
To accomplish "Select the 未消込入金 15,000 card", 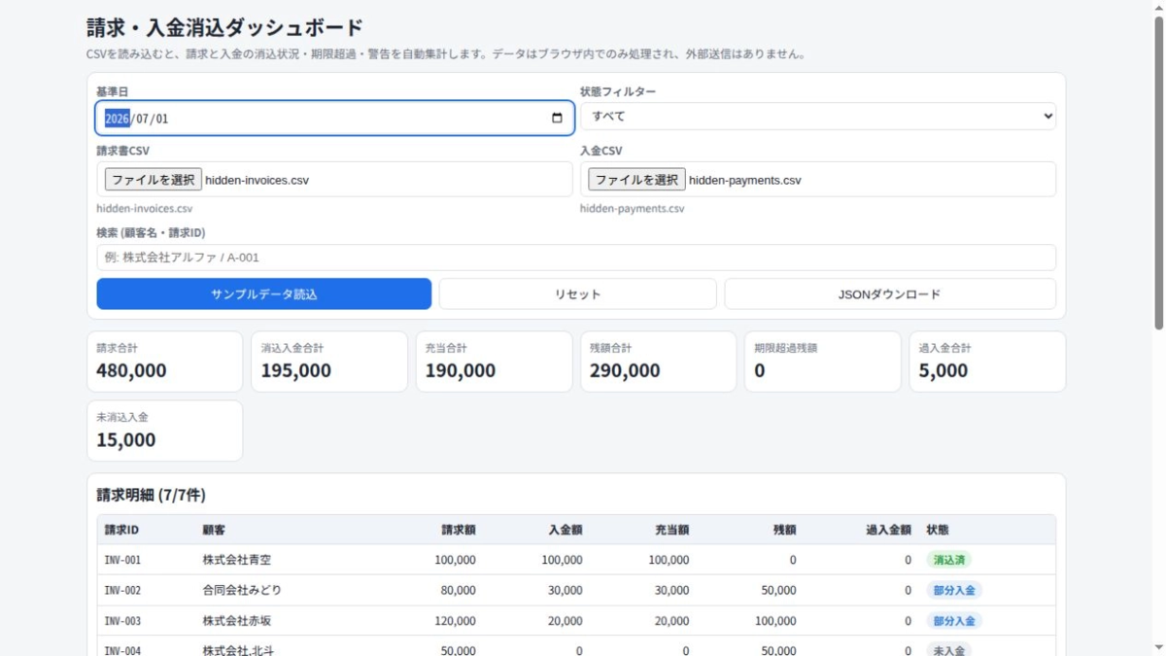I will pyautogui.click(x=164, y=431).
